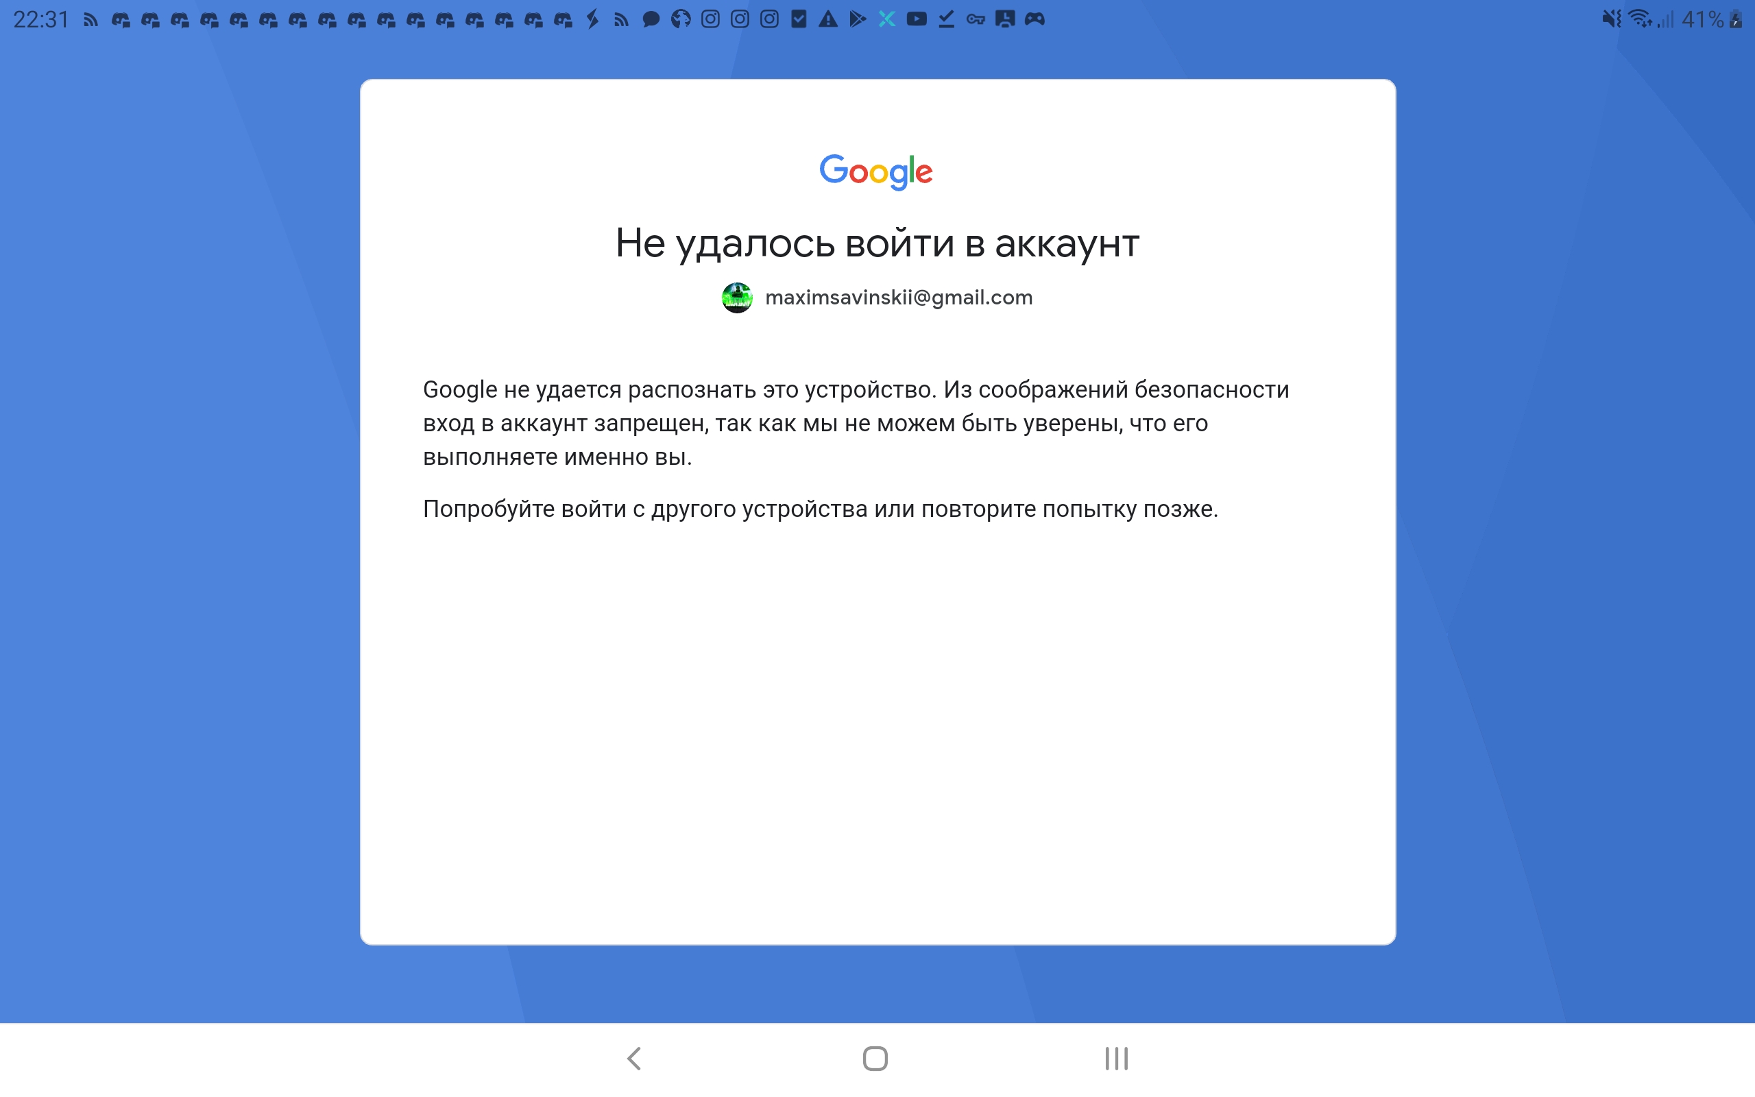Tap the lightning bolt notification icon

pyautogui.click(x=592, y=19)
